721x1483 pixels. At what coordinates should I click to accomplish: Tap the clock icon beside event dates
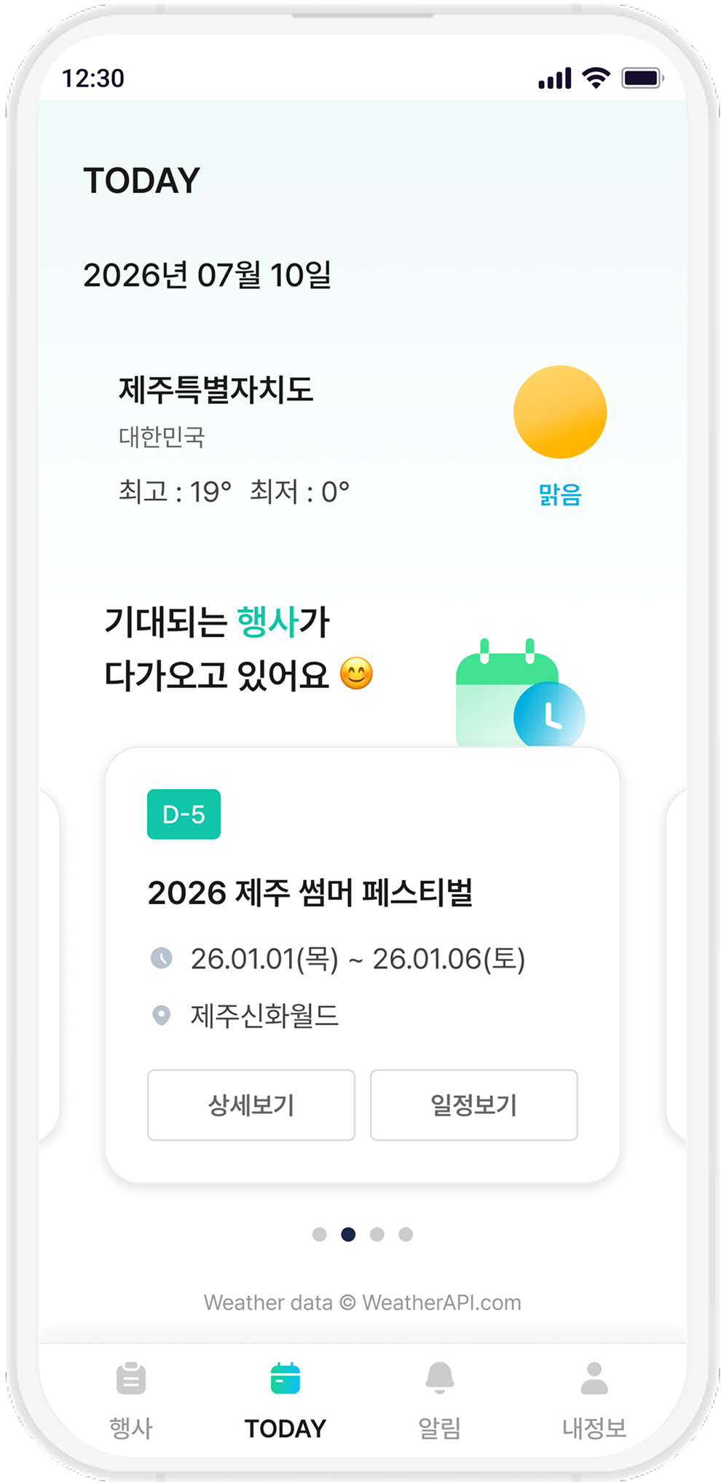tap(162, 958)
